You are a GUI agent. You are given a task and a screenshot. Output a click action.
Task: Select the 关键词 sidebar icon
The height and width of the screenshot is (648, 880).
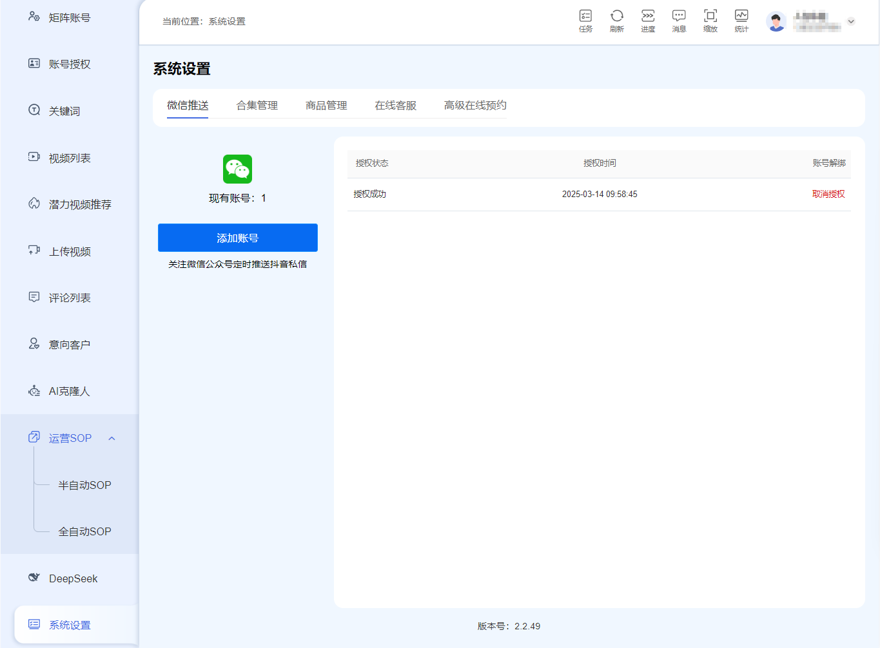(34, 110)
